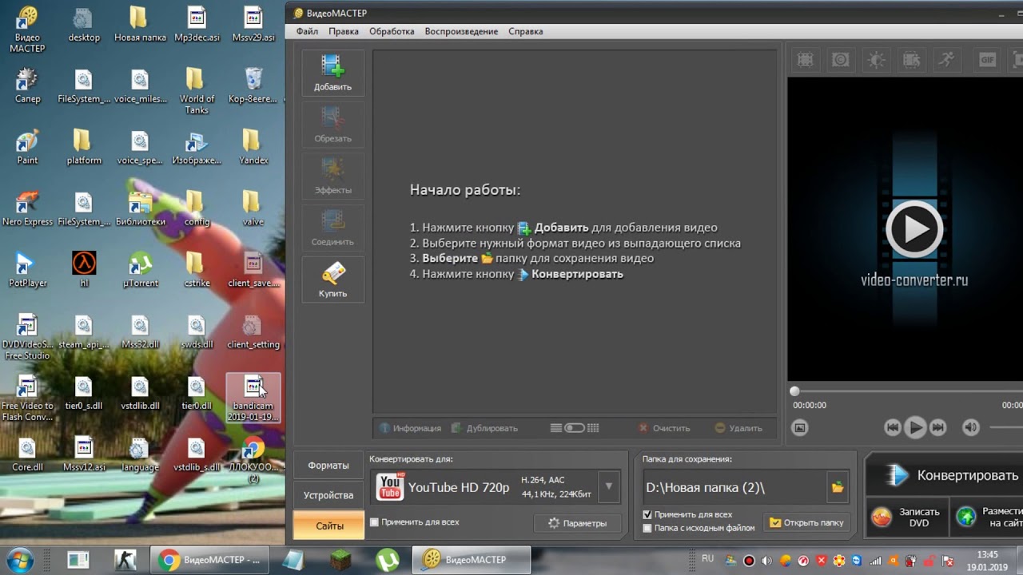Open the Windows Start button
1023x575 pixels.
coord(21,560)
